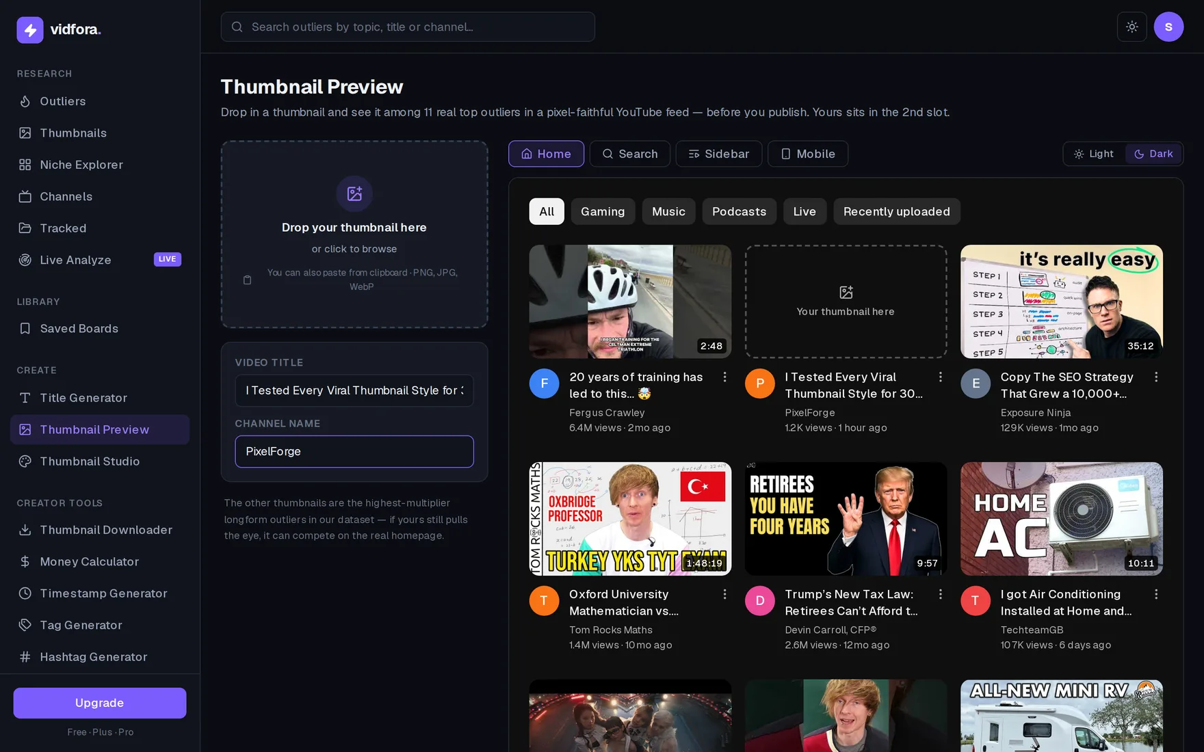Open Hashtag Generator hash icon
1204x752 pixels.
(25, 657)
